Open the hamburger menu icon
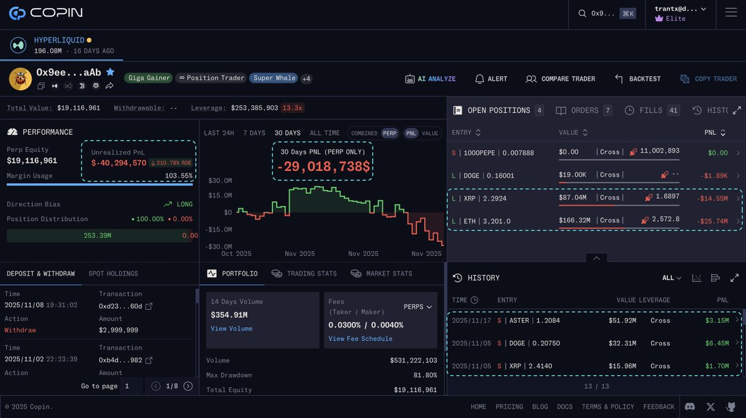The image size is (746, 418). (730, 14)
